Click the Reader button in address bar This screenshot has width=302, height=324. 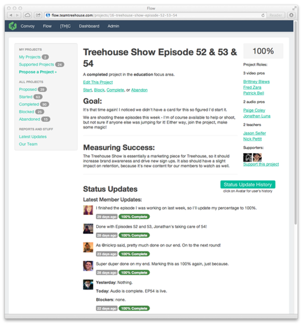point(276,15)
